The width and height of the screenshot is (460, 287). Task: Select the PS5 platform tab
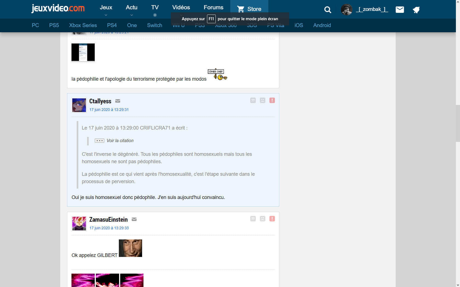click(x=54, y=25)
